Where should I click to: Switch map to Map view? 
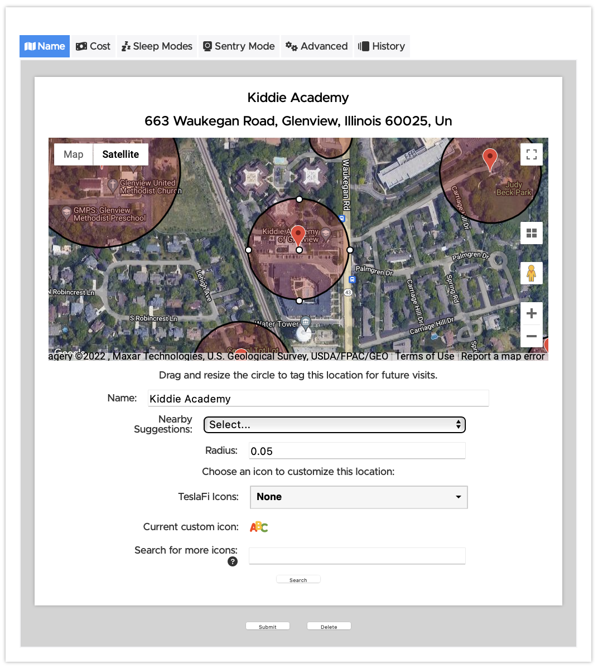tap(74, 154)
